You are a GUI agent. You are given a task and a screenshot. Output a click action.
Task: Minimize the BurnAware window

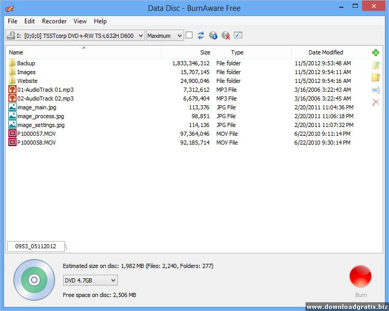point(341,6)
